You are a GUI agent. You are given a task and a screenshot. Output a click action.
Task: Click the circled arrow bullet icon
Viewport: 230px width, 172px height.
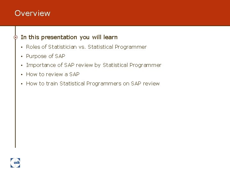tap(15, 38)
